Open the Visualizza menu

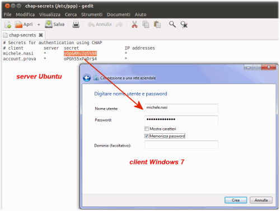(50, 15)
